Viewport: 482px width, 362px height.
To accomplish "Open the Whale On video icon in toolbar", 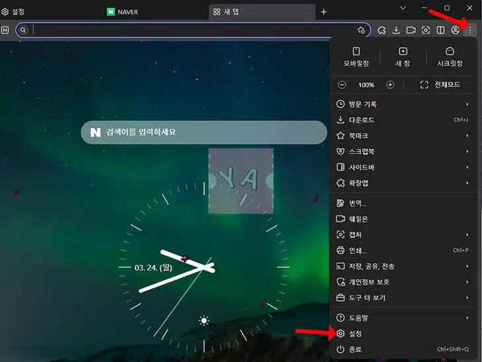I will point(411,30).
